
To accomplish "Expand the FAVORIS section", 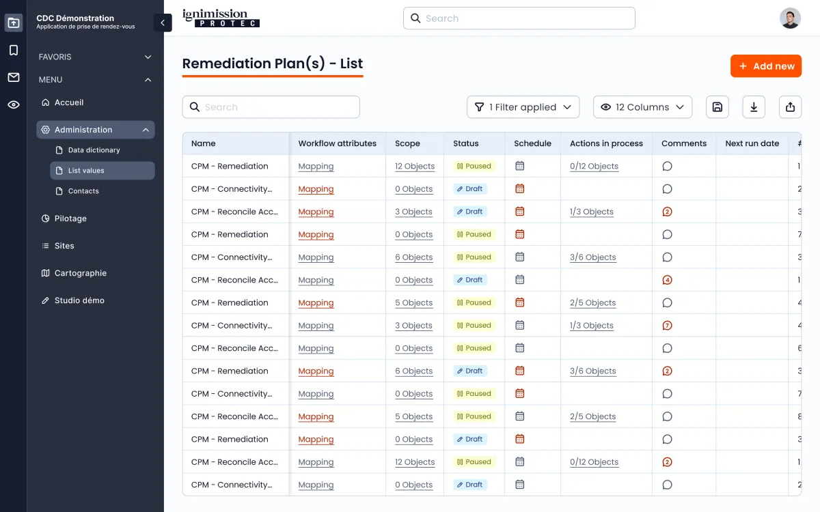I will pos(148,57).
